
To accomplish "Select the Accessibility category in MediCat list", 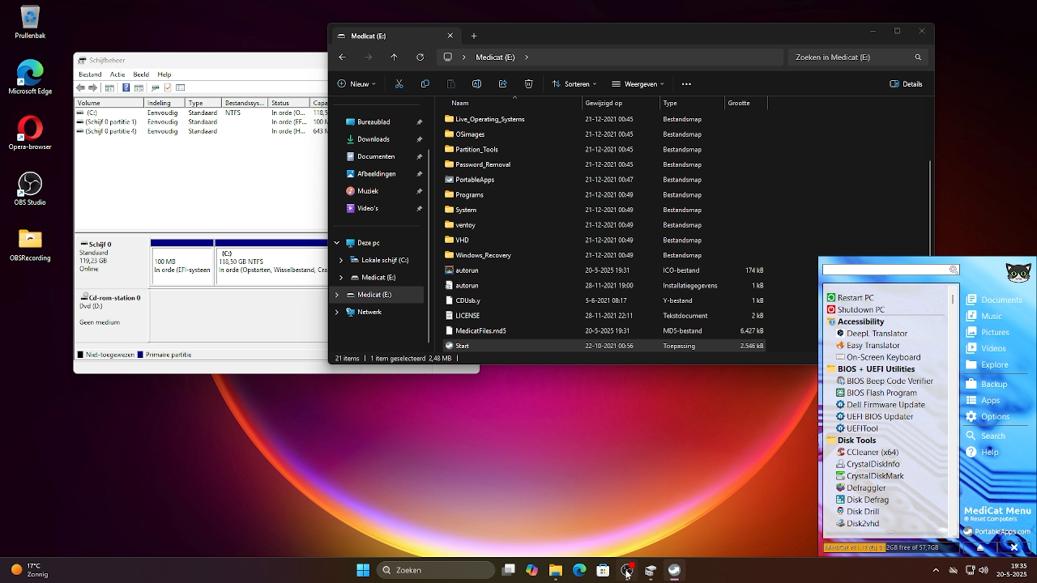I will click(860, 321).
